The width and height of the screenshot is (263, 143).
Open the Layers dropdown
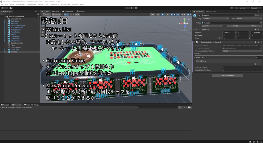click(245, 8)
